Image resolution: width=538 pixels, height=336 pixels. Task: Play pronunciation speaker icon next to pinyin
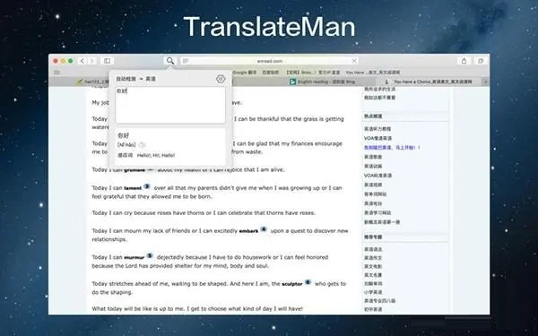(x=142, y=145)
